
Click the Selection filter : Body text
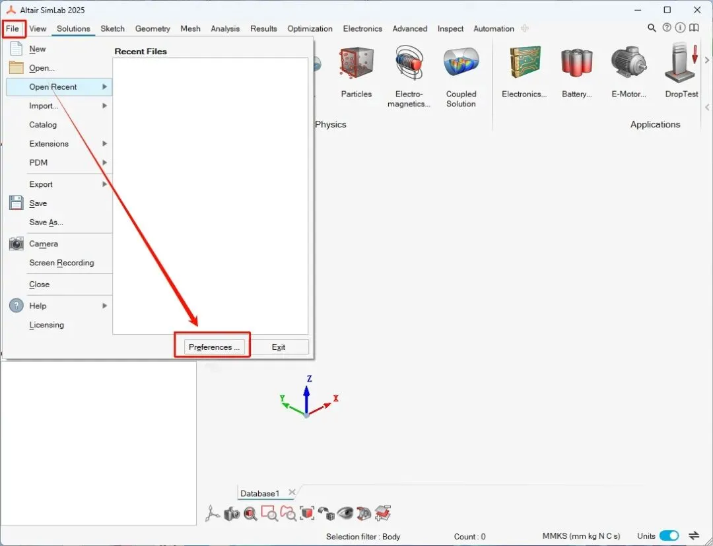pyautogui.click(x=363, y=537)
